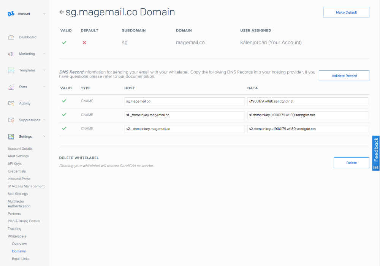The image size is (380, 266).
Task: Select the s1.domainkey data field
Action: click(307, 115)
